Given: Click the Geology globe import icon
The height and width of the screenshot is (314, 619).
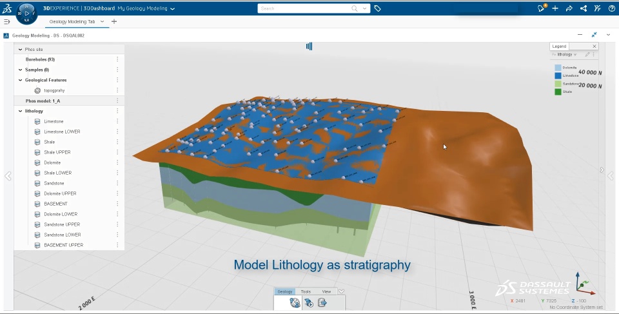Looking at the screenshot, I should (x=295, y=303).
